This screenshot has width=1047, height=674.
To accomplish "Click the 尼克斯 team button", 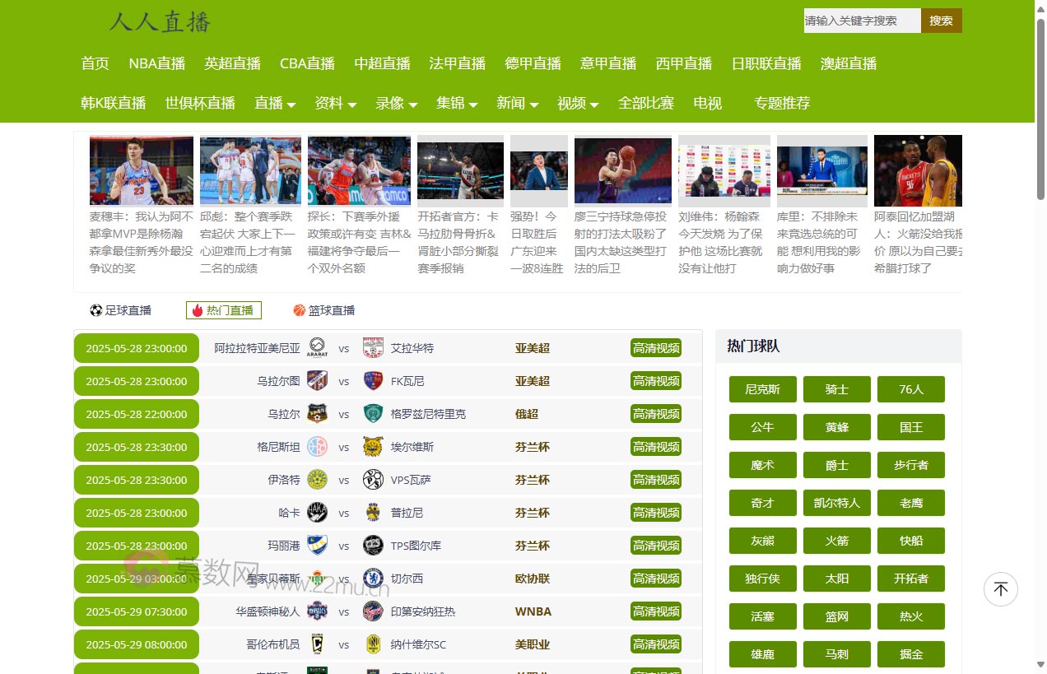I will pos(762,389).
